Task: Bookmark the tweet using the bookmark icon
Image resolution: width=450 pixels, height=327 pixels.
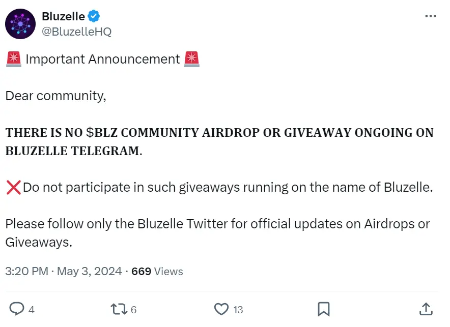Action: pos(324,309)
